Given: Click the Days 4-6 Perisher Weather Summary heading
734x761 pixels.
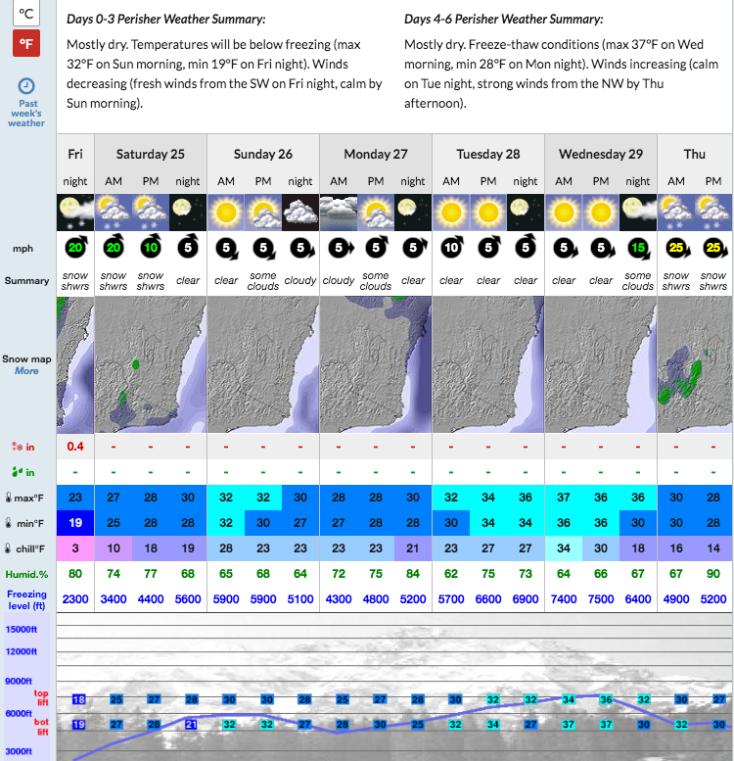Looking at the screenshot, I should pos(504,19).
